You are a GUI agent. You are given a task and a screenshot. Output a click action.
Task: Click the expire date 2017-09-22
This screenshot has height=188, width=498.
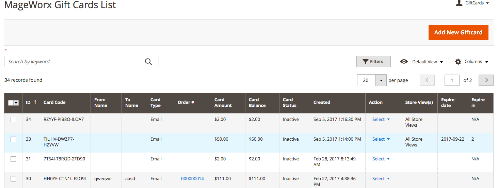[x=453, y=139]
